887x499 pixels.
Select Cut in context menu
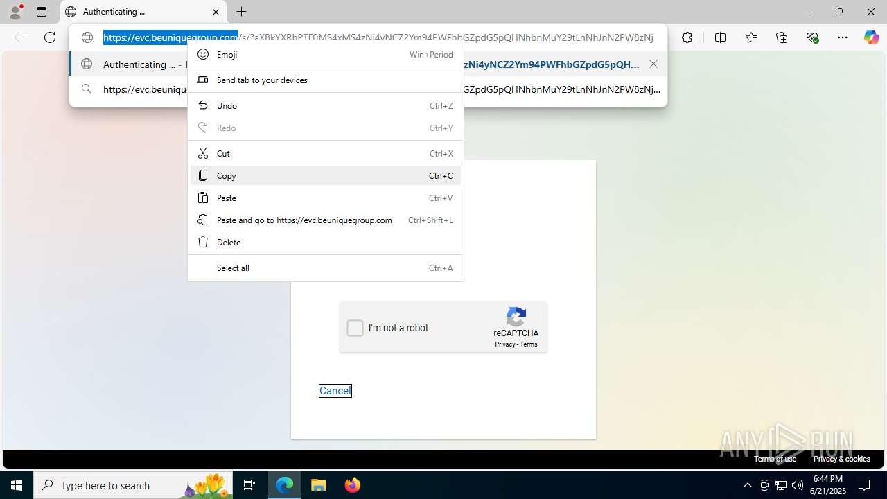click(x=326, y=153)
